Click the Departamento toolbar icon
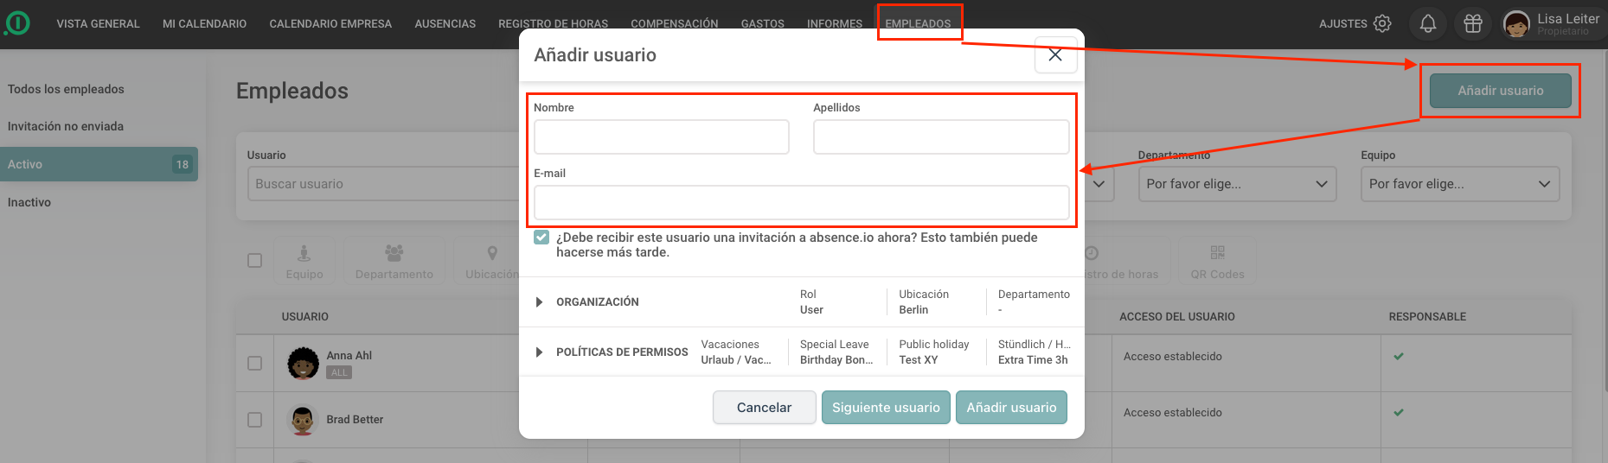Screen dimensions: 1608x463 [x=394, y=262]
